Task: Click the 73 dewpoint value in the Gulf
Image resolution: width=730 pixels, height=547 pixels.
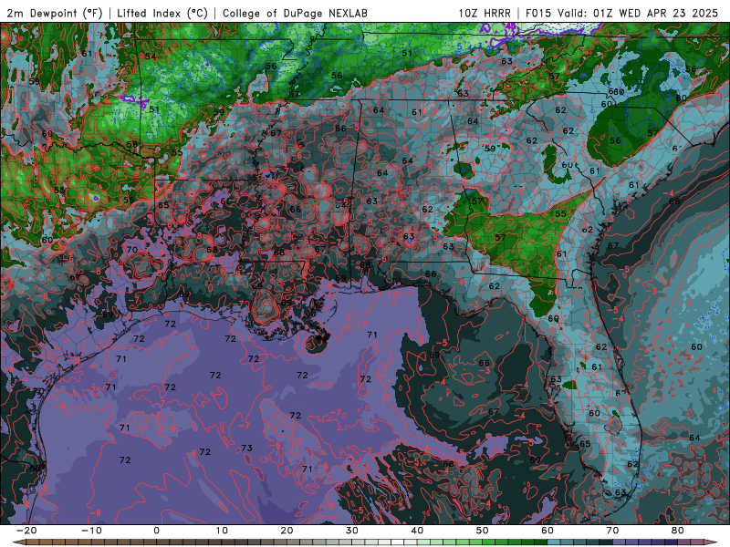Action: [246, 448]
